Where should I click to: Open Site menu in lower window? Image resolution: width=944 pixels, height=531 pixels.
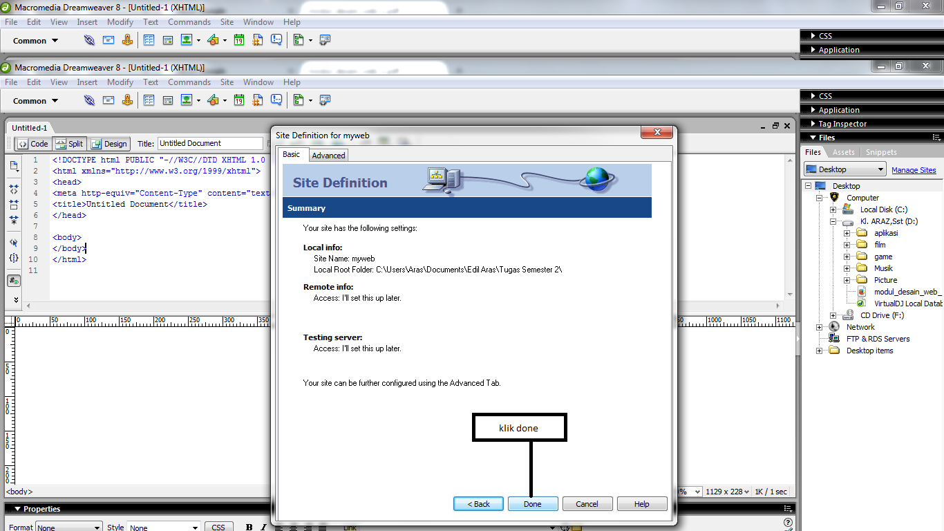click(x=227, y=82)
